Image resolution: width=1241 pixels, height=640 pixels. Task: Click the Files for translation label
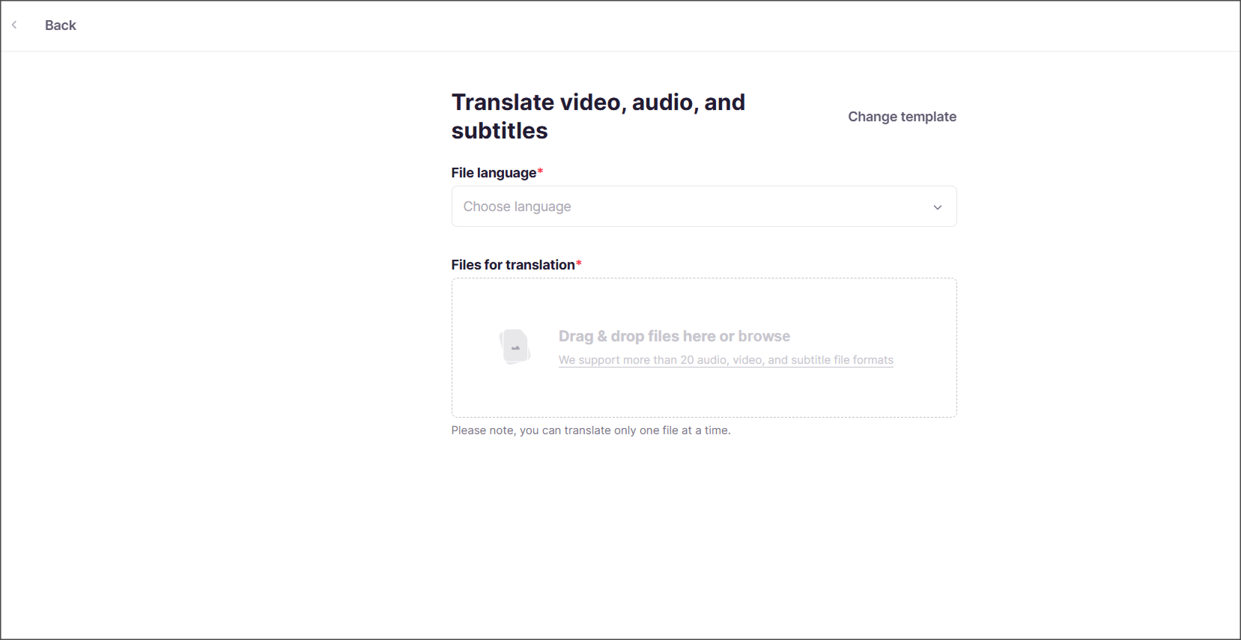coord(516,265)
